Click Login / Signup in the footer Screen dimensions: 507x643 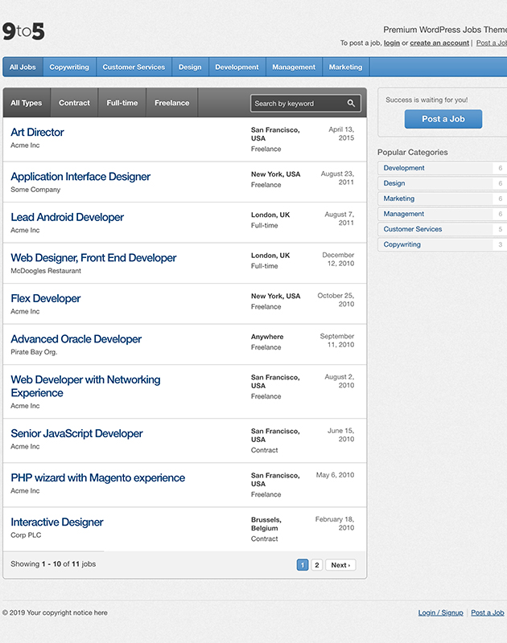pos(440,612)
